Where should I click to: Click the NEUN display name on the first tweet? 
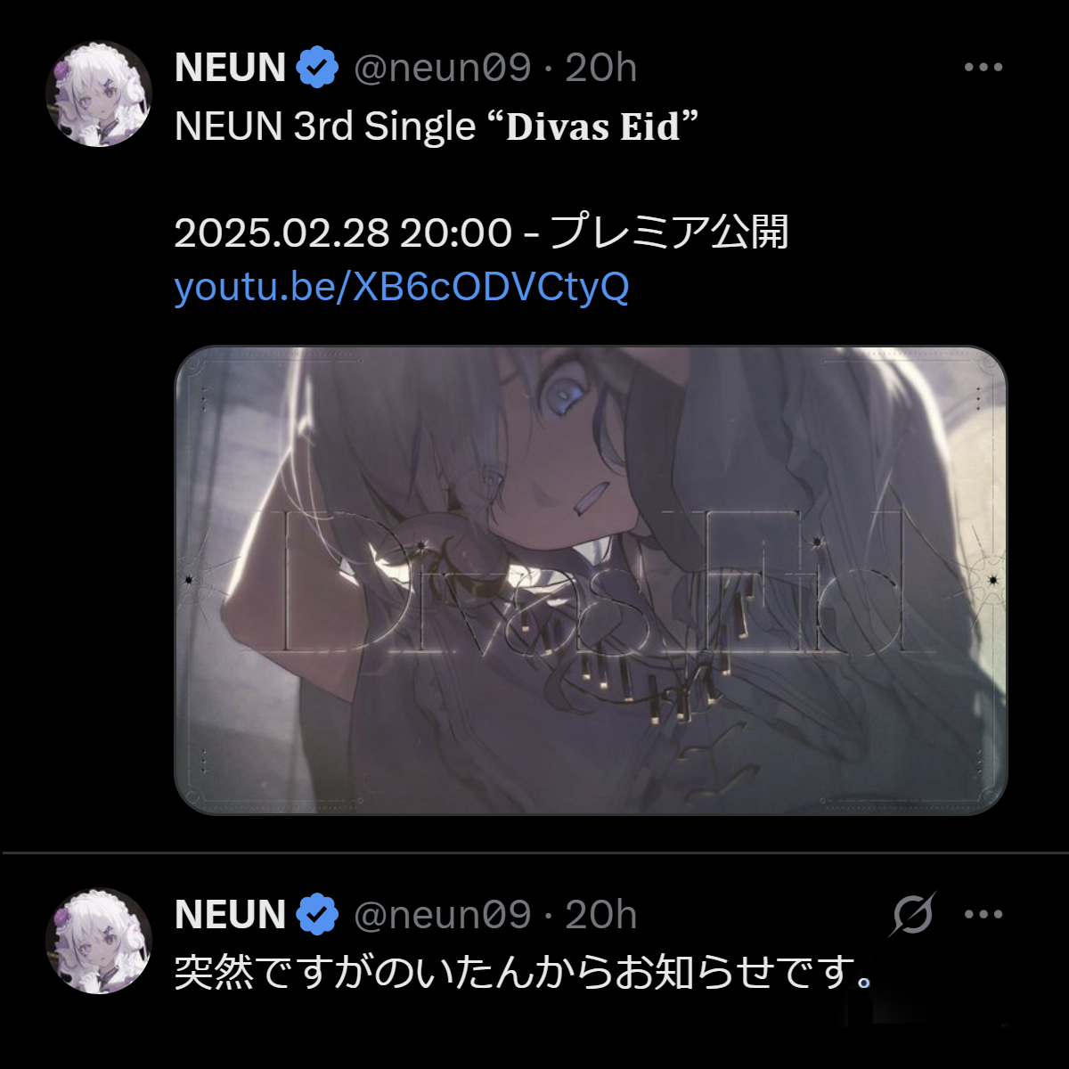click(230, 68)
